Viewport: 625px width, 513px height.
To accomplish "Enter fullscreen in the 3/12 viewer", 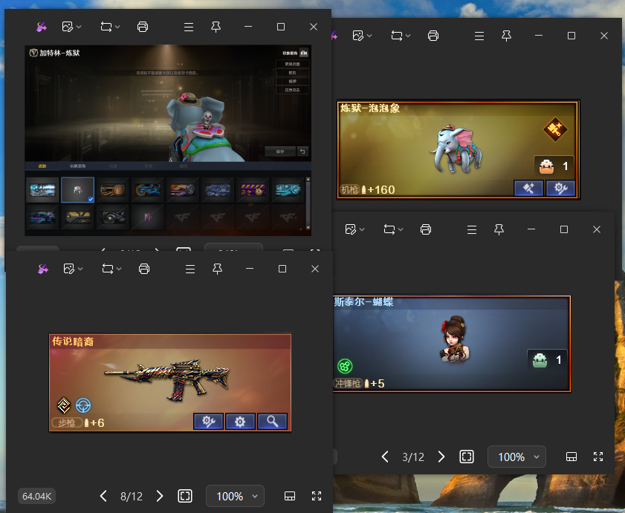I will click(x=598, y=457).
